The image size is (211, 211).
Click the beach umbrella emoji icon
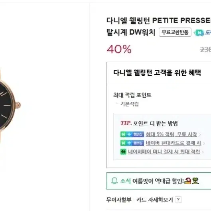click(x=188, y=181)
